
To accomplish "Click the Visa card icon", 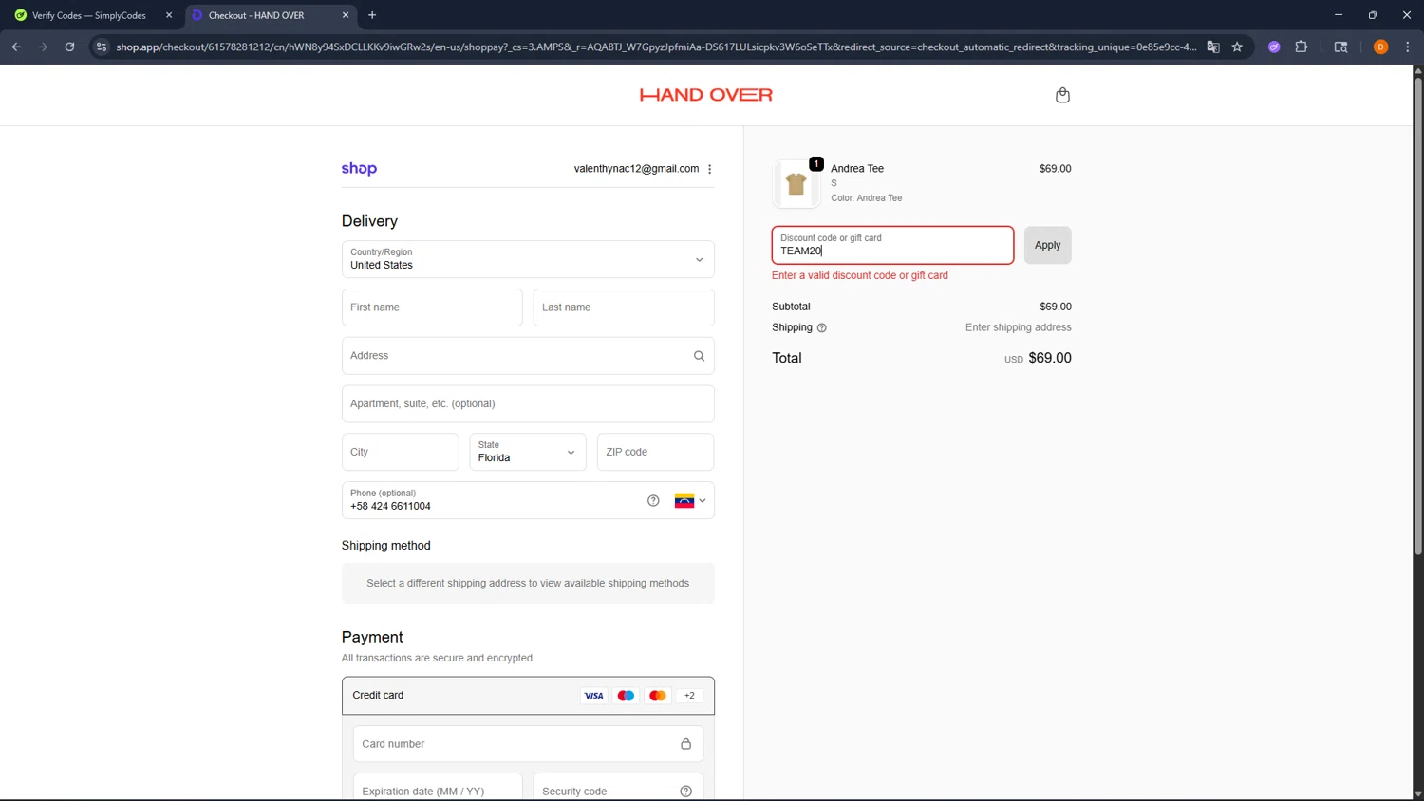I will [593, 696].
